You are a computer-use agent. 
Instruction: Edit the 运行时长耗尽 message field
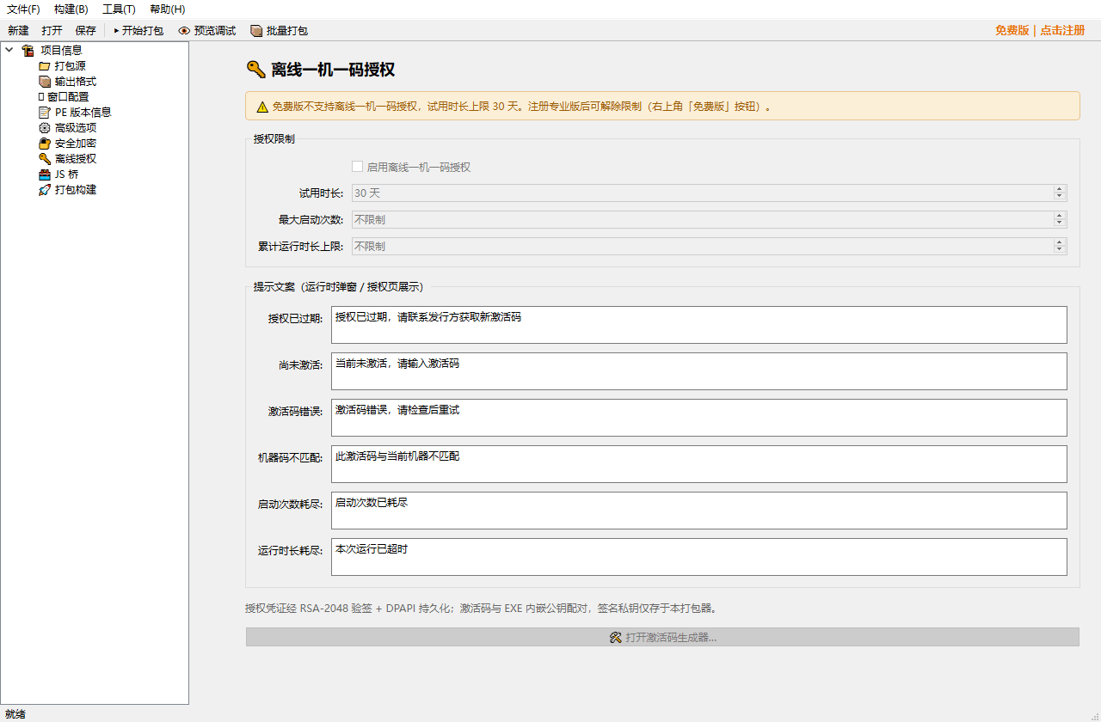(699, 557)
